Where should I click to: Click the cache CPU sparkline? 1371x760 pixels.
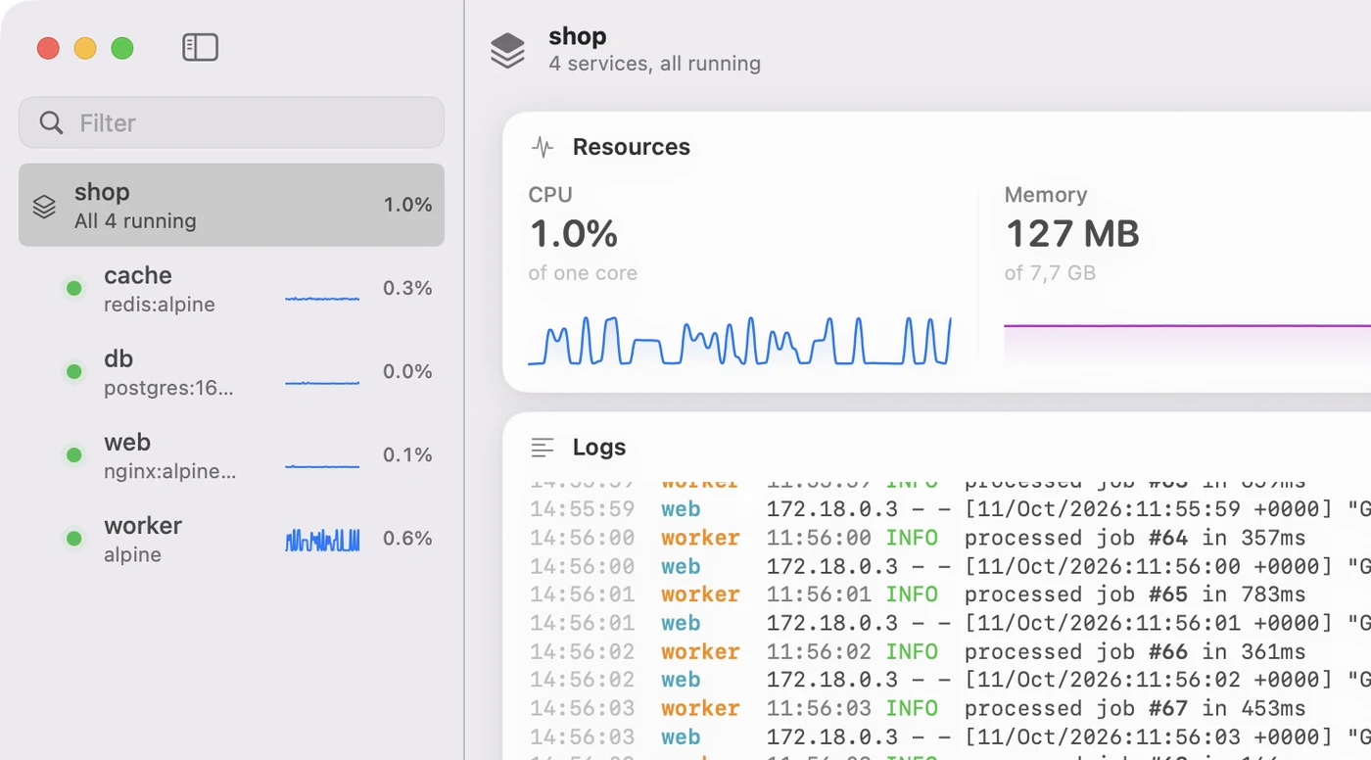click(322, 298)
